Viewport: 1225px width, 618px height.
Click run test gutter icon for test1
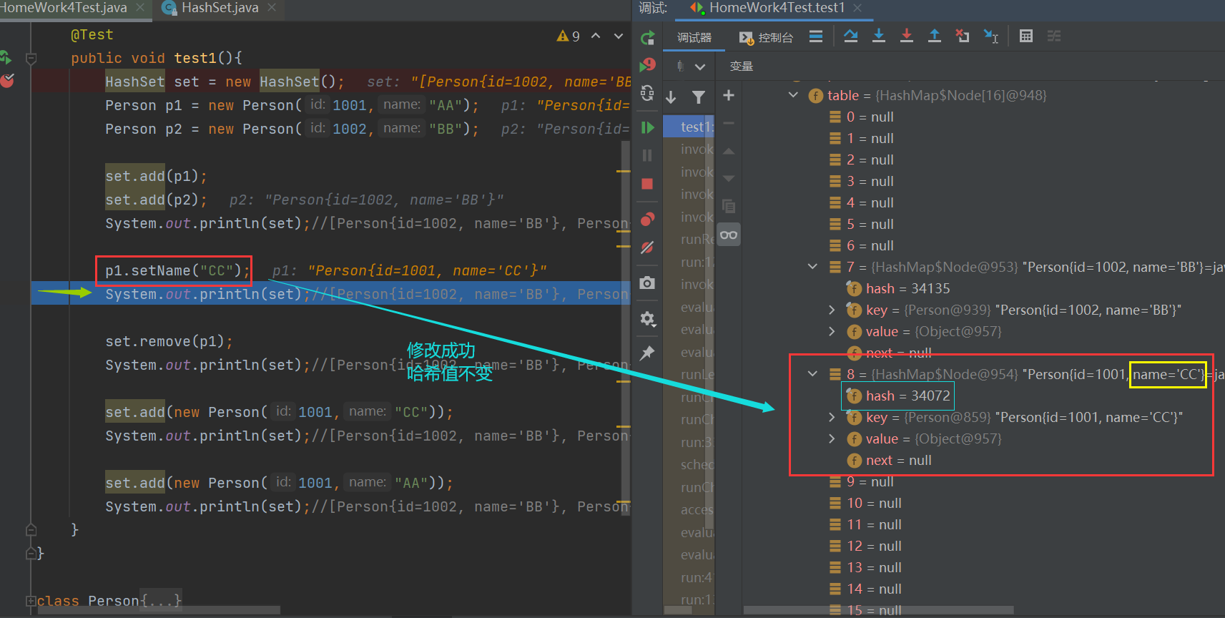[6, 58]
